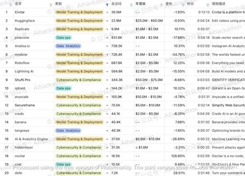Expand category dropdown for Analisa.io row

[107, 46]
